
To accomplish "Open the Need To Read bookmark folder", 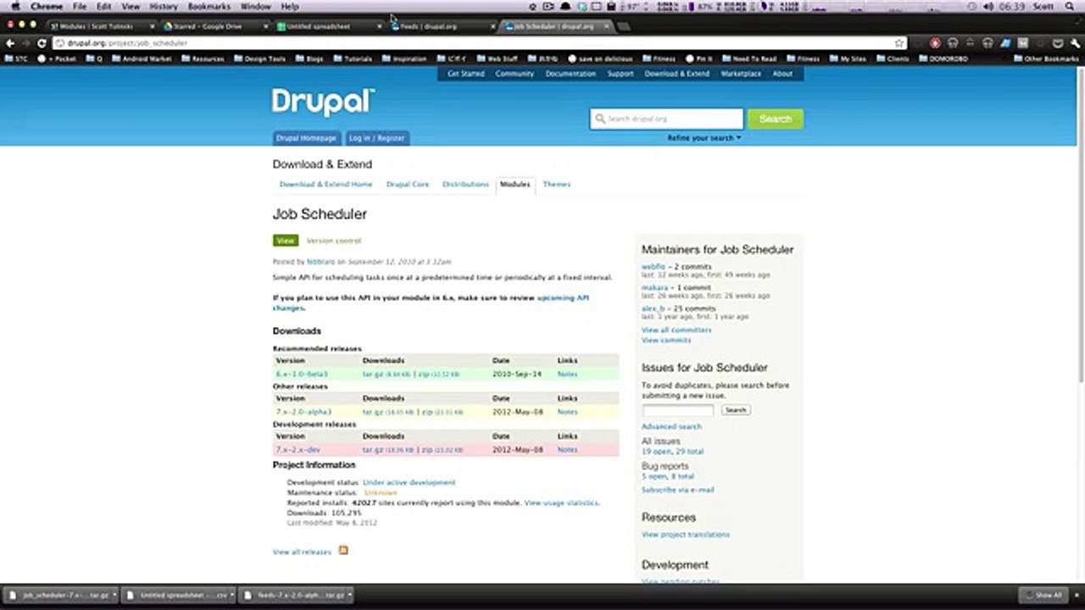I will click(748, 59).
